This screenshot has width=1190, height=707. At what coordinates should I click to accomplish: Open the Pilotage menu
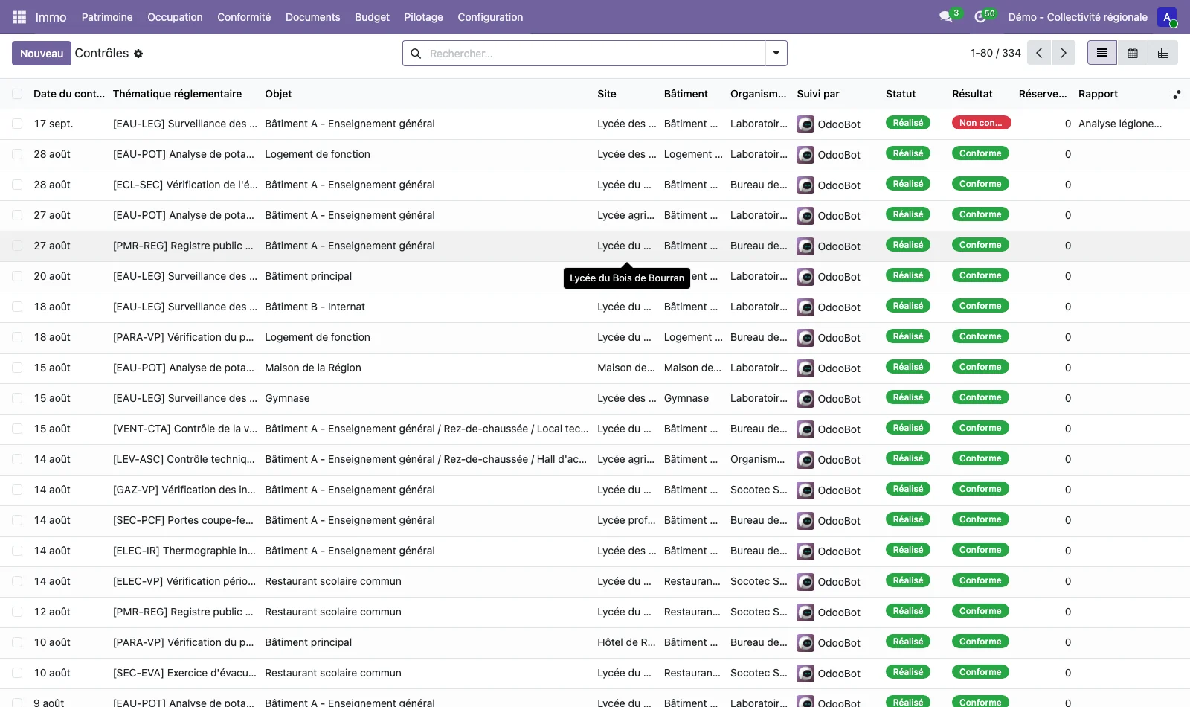coord(423,17)
